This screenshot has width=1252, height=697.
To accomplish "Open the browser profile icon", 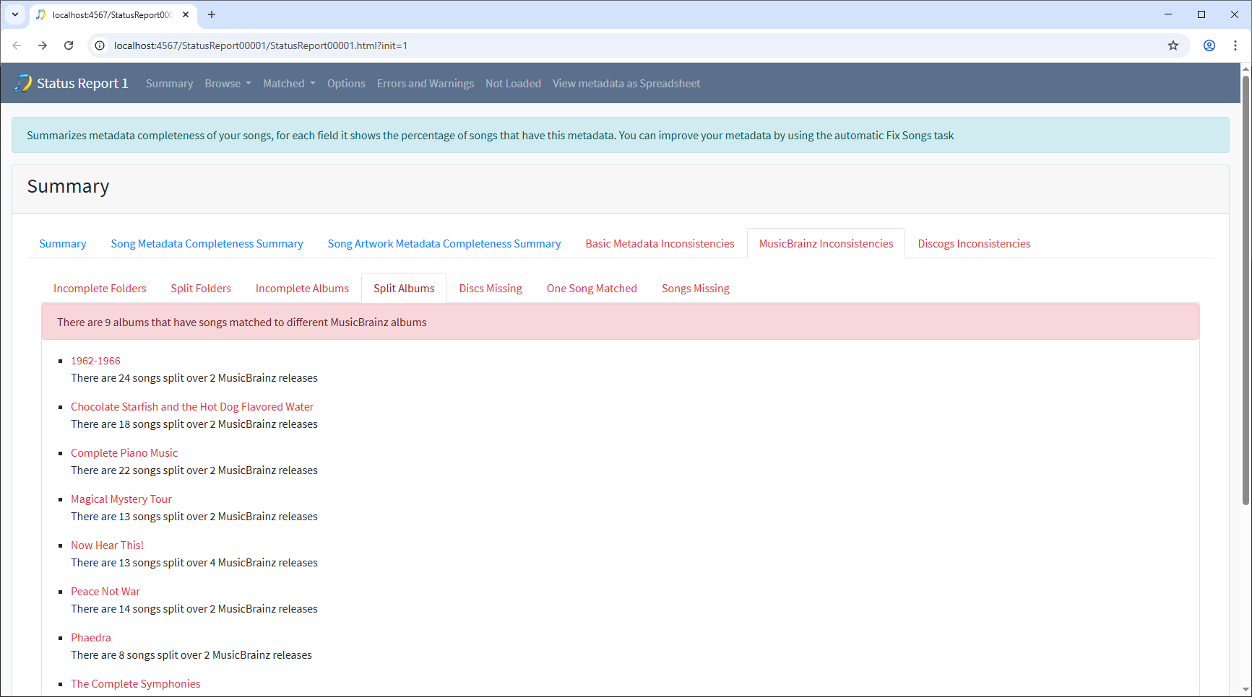I will (x=1209, y=45).
